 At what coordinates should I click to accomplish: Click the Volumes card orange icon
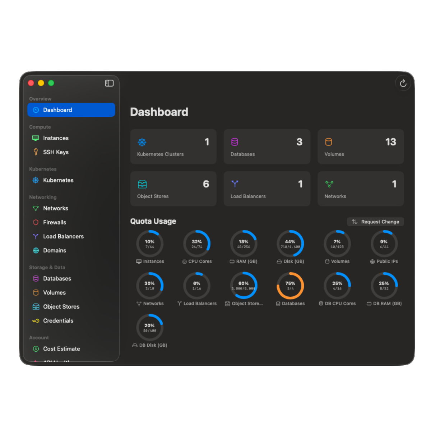[328, 142]
